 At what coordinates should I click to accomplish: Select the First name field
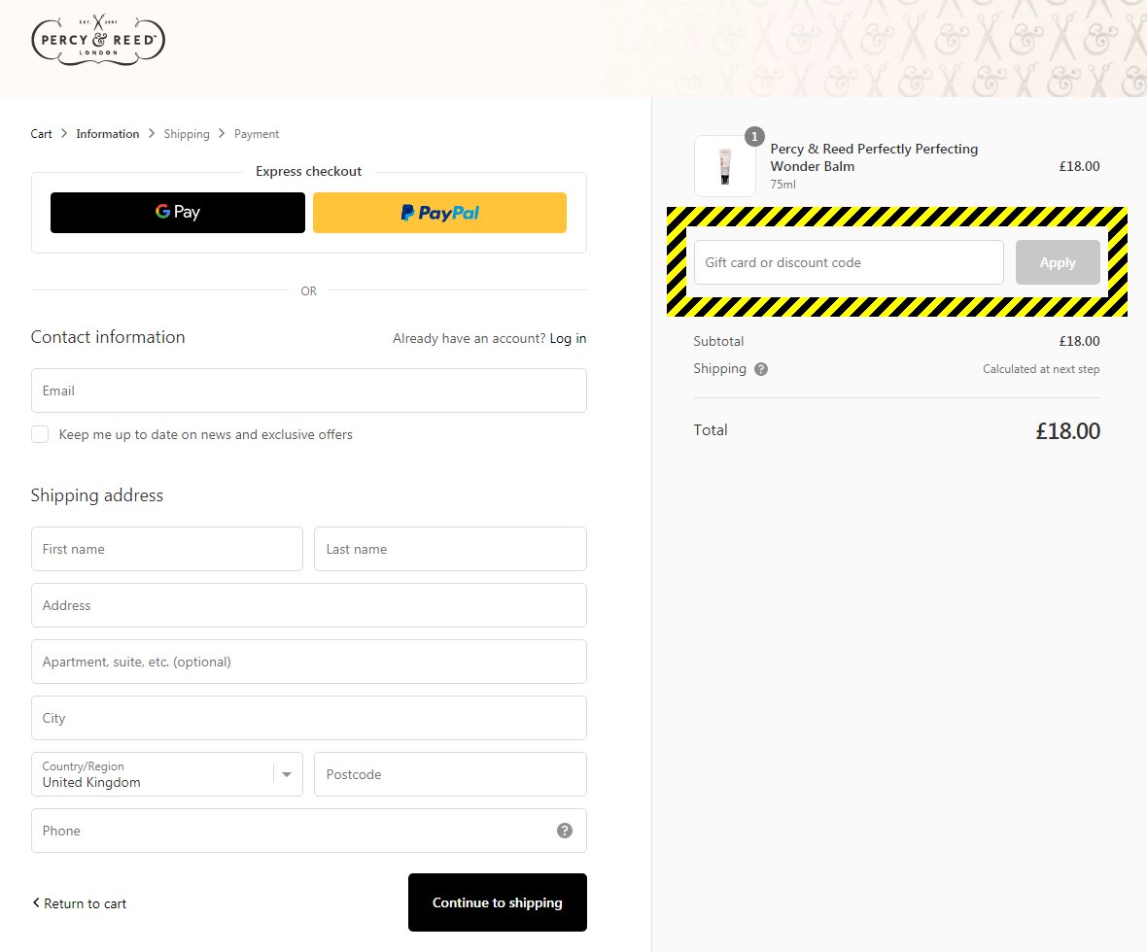[167, 549]
